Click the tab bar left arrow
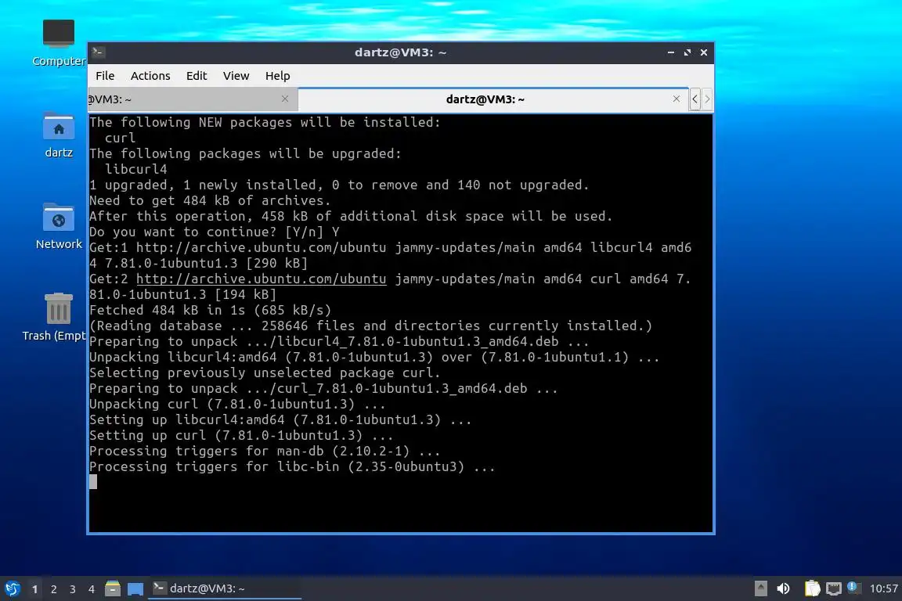902x601 pixels. pyautogui.click(x=695, y=99)
